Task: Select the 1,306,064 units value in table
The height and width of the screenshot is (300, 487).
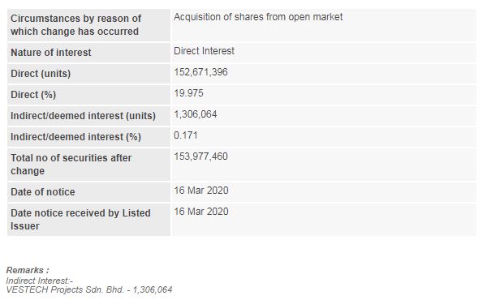Action: (196, 114)
